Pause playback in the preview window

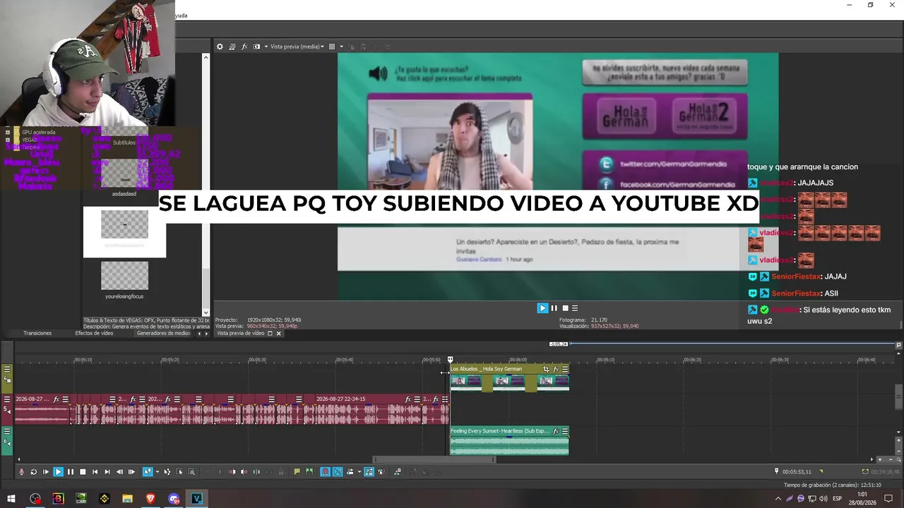(x=554, y=308)
